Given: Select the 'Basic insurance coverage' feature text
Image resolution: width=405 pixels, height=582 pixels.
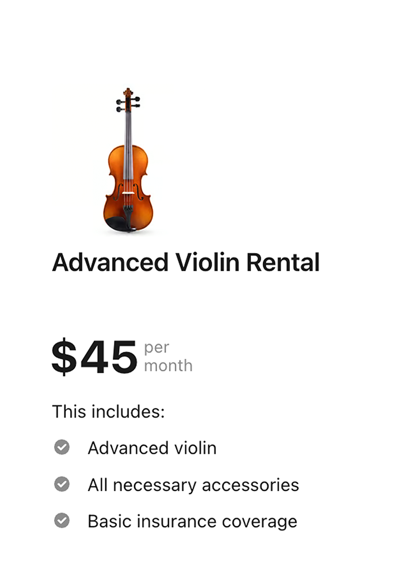Looking at the screenshot, I should pos(192,521).
